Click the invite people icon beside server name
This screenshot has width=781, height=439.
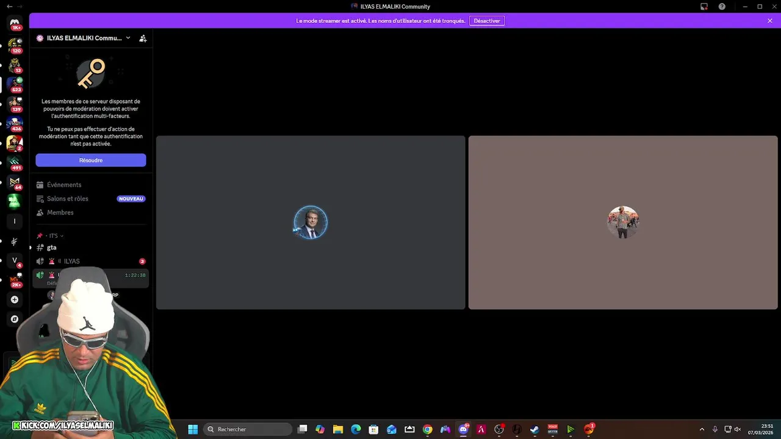pos(143,38)
